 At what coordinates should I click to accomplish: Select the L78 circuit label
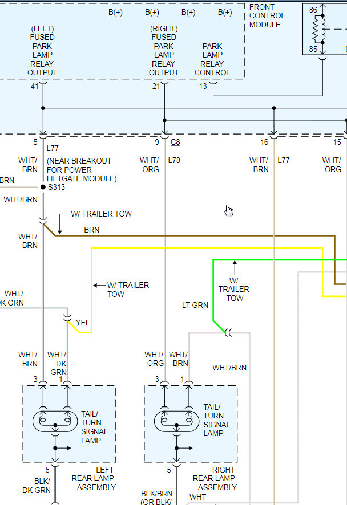(x=175, y=160)
